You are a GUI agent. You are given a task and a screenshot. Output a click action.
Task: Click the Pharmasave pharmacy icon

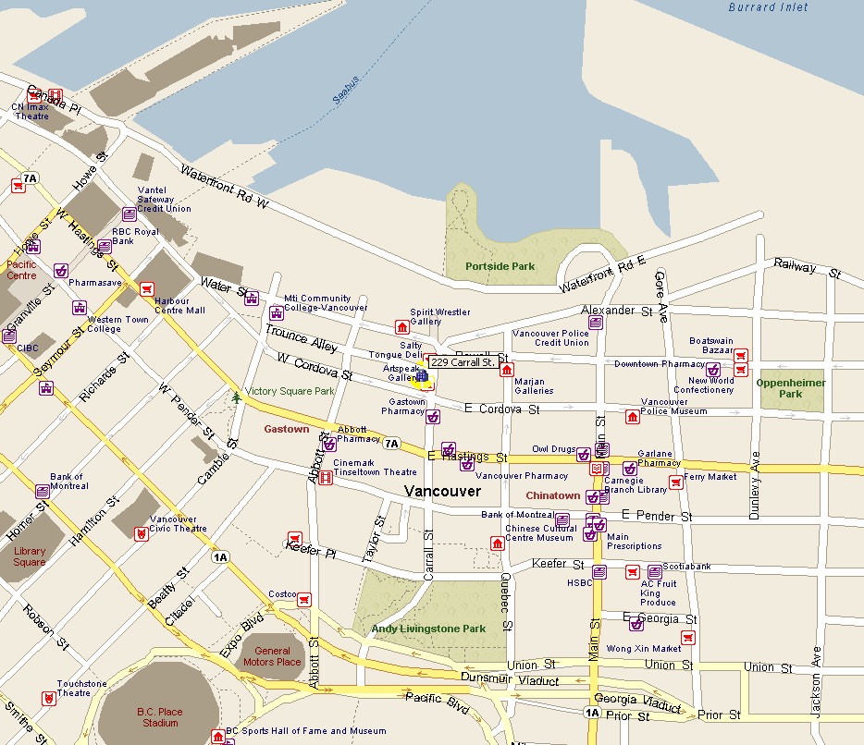tap(61, 271)
